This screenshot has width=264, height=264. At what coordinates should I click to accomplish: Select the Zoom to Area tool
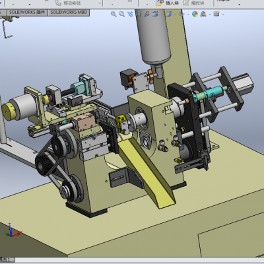point(121,15)
